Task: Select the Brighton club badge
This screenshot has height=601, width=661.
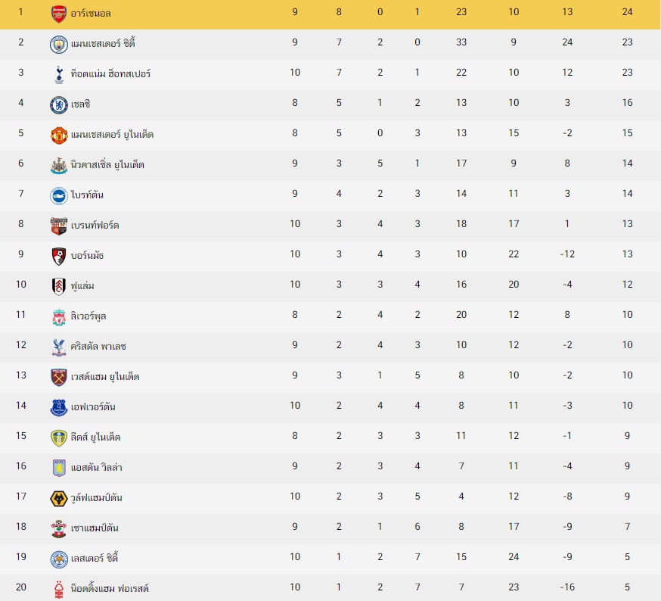Action: pos(58,196)
